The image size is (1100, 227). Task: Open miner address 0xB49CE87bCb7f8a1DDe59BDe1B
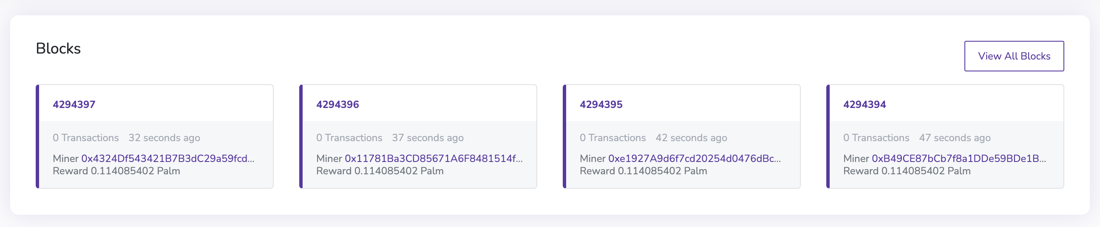(958, 158)
